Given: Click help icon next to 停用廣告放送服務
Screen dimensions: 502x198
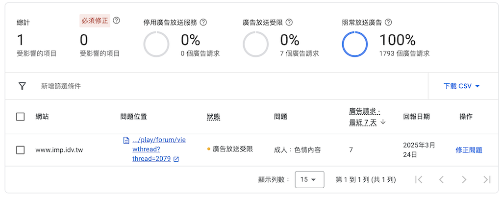Looking at the screenshot, I should [203, 23].
